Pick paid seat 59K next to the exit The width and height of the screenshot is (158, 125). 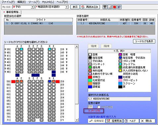coord(54,82)
